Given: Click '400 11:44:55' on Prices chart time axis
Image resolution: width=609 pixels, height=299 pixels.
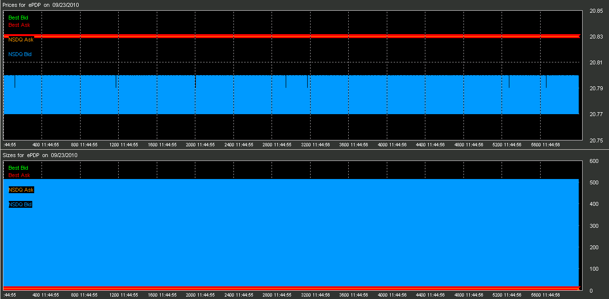Looking at the screenshot, I should coord(45,145).
